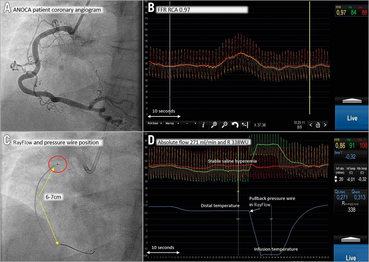Click the white vertical cursor line in panel B

170,78
